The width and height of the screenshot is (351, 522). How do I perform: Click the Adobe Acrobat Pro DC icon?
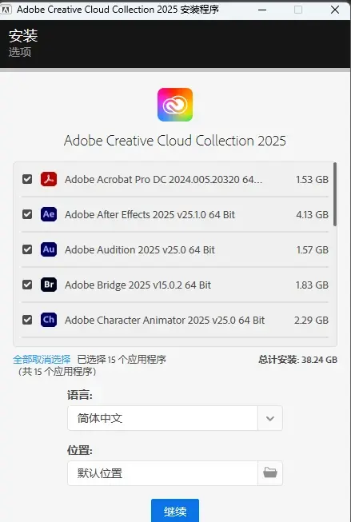(x=49, y=179)
